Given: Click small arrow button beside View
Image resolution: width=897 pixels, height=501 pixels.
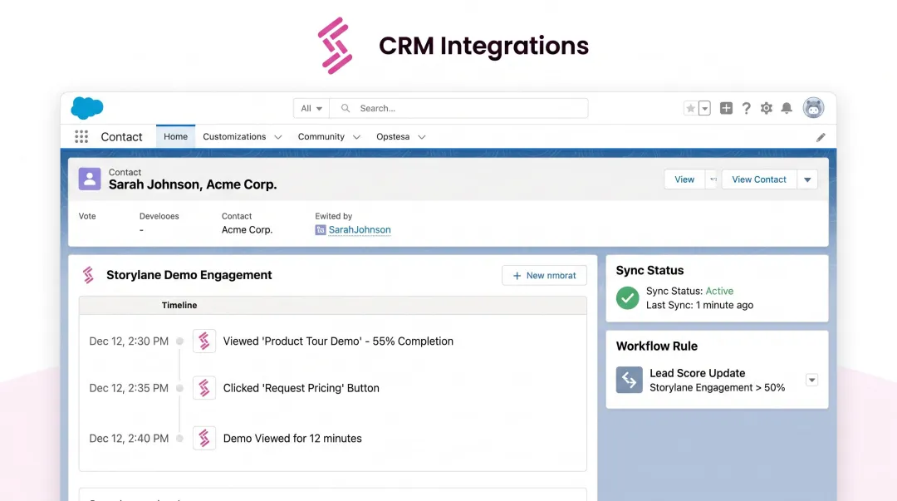Looking at the screenshot, I should click(x=713, y=179).
